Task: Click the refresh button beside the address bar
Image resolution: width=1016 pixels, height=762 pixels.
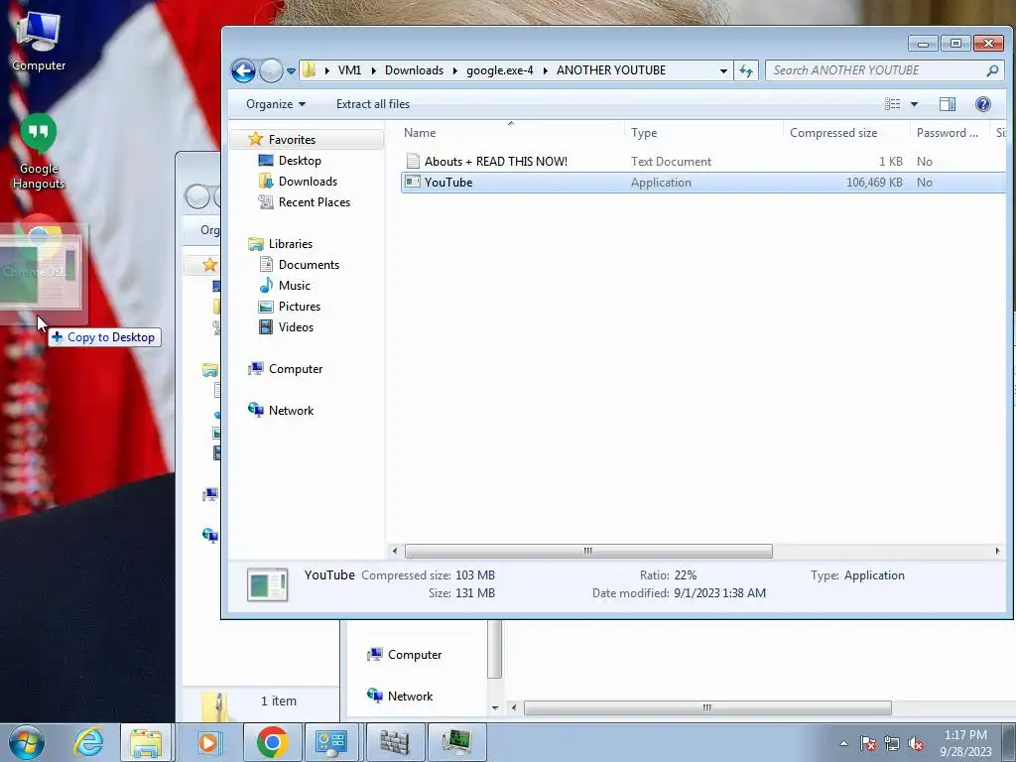Action: tap(746, 70)
